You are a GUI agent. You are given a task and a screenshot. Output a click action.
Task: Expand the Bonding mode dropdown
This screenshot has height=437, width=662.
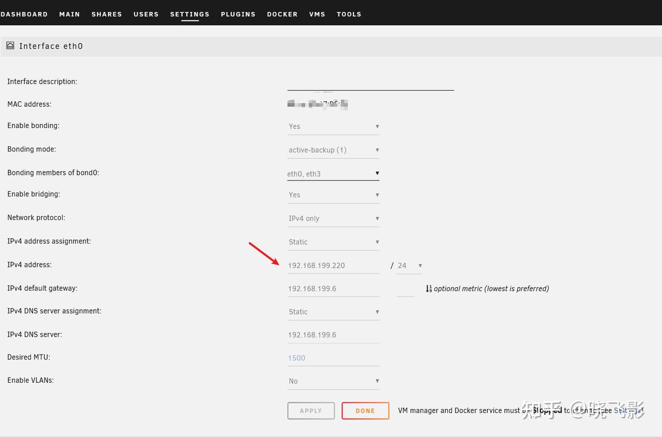click(333, 150)
